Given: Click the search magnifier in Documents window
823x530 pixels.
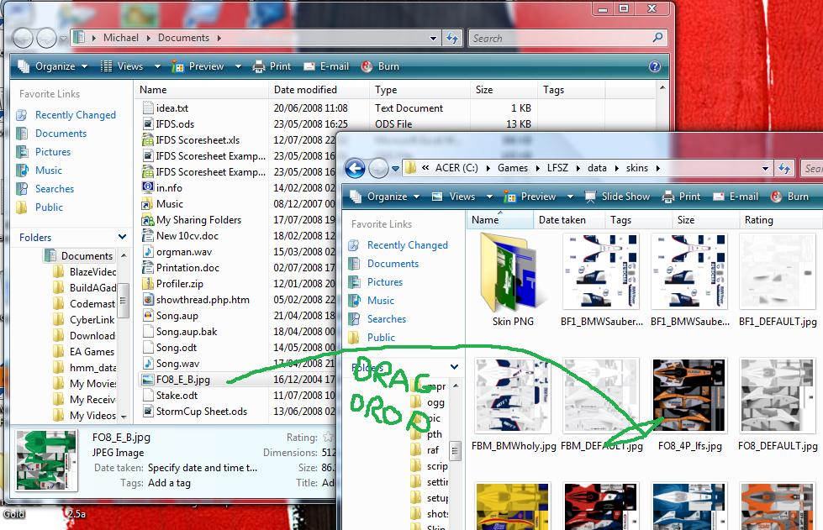Looking at the screenshot, I should click(x=657, y=38).
